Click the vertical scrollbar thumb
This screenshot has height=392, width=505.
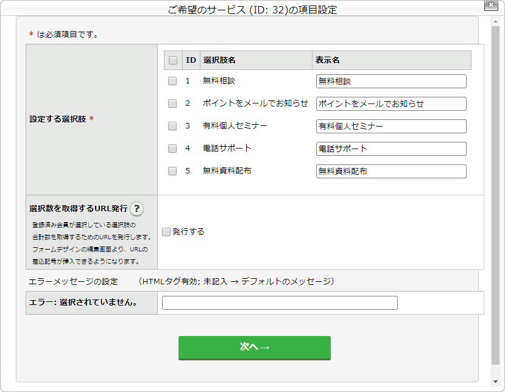[495, 195]
